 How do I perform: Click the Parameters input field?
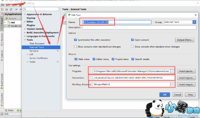click(134, 78)
